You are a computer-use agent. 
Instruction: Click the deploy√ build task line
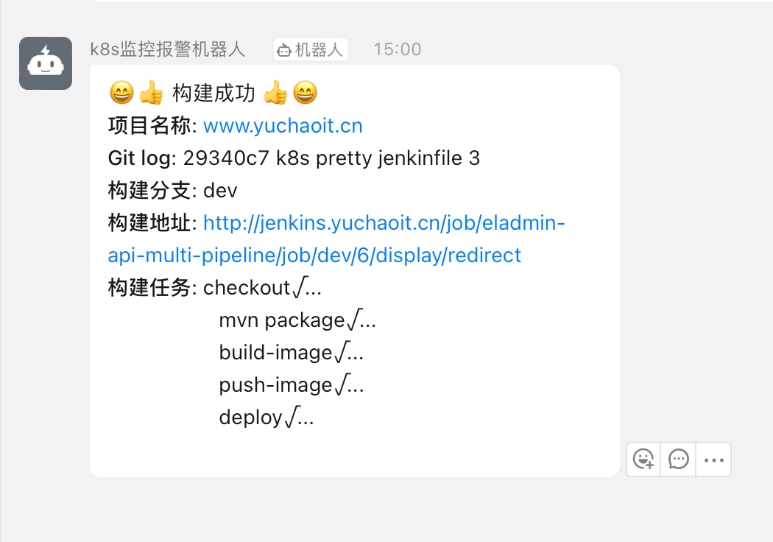265,417
